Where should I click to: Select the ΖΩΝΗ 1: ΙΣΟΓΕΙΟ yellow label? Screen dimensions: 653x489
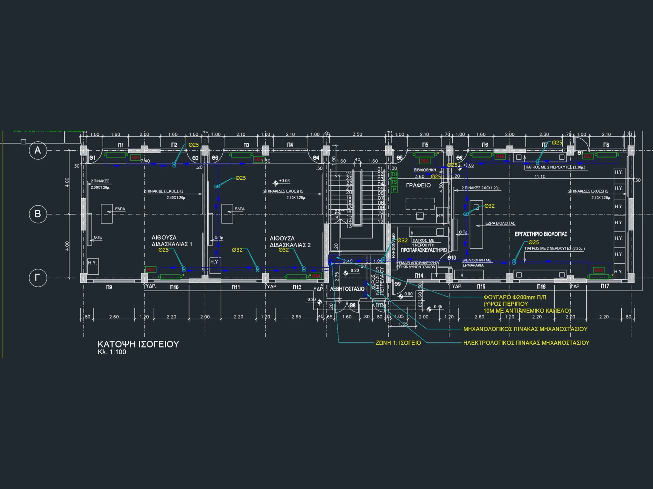[398, 343]
